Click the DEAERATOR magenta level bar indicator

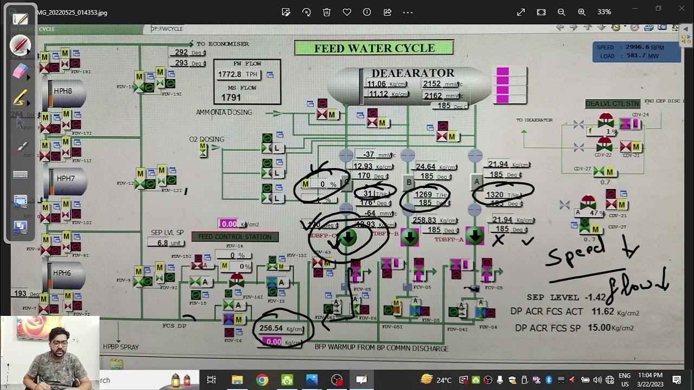click(503, 86)
